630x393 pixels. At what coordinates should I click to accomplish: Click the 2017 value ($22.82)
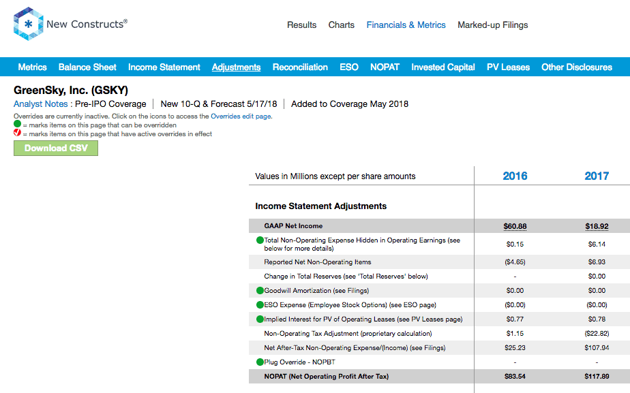[597, 333]
